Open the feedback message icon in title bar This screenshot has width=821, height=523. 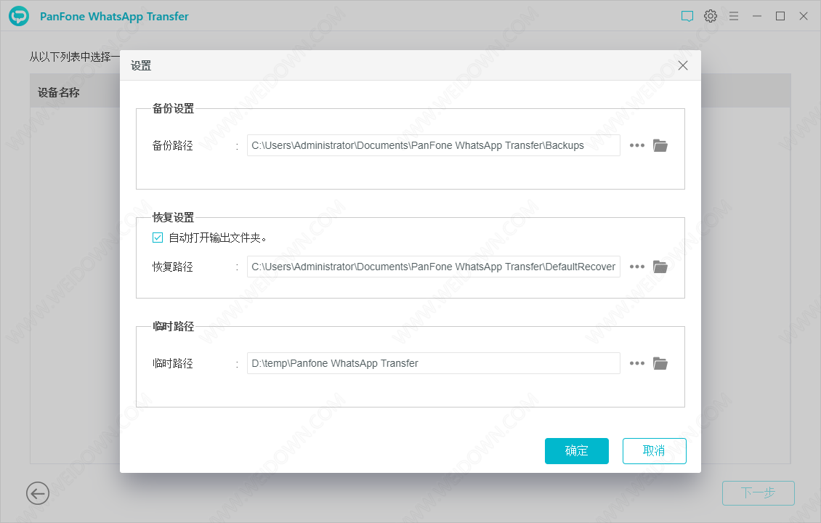click(687, 16)
